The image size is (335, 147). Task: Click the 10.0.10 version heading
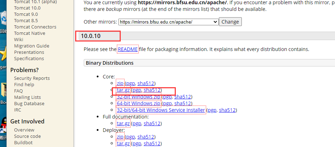91,36
